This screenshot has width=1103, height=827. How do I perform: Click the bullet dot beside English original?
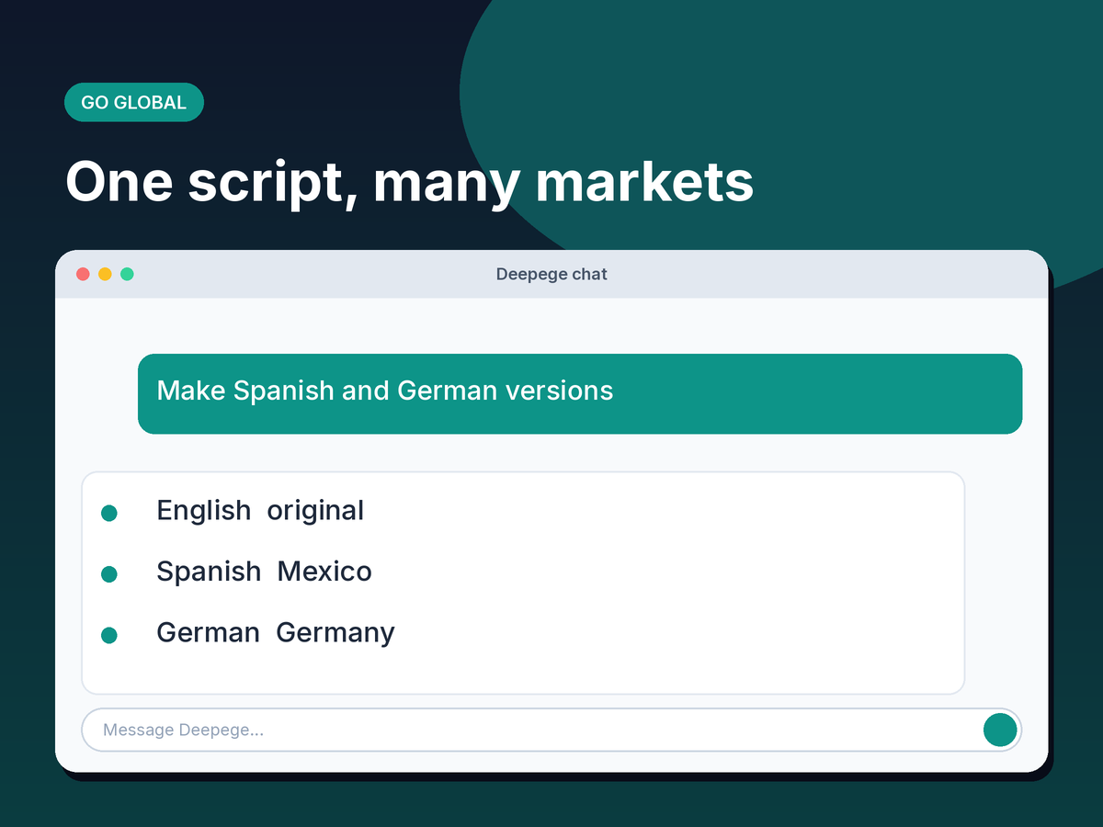click(108, 513)
